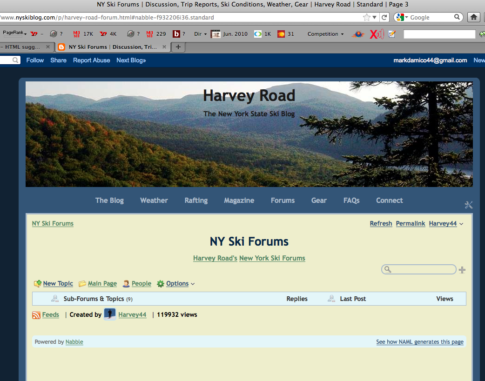Image resolution: width=485 pixels, height=381 pixels.
Task: Start a New Topic in the forum
Action: click(x=58, y=284)
